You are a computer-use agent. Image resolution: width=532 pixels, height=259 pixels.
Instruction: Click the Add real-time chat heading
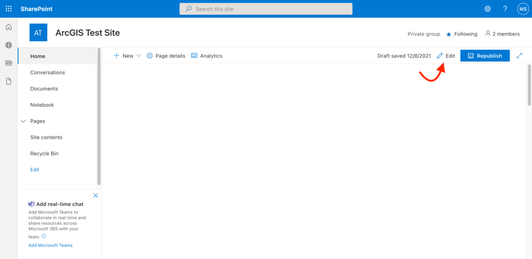[59, 204]
